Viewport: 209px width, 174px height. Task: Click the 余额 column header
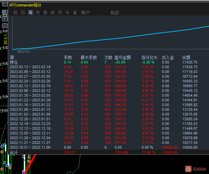(x=186, y=57)
